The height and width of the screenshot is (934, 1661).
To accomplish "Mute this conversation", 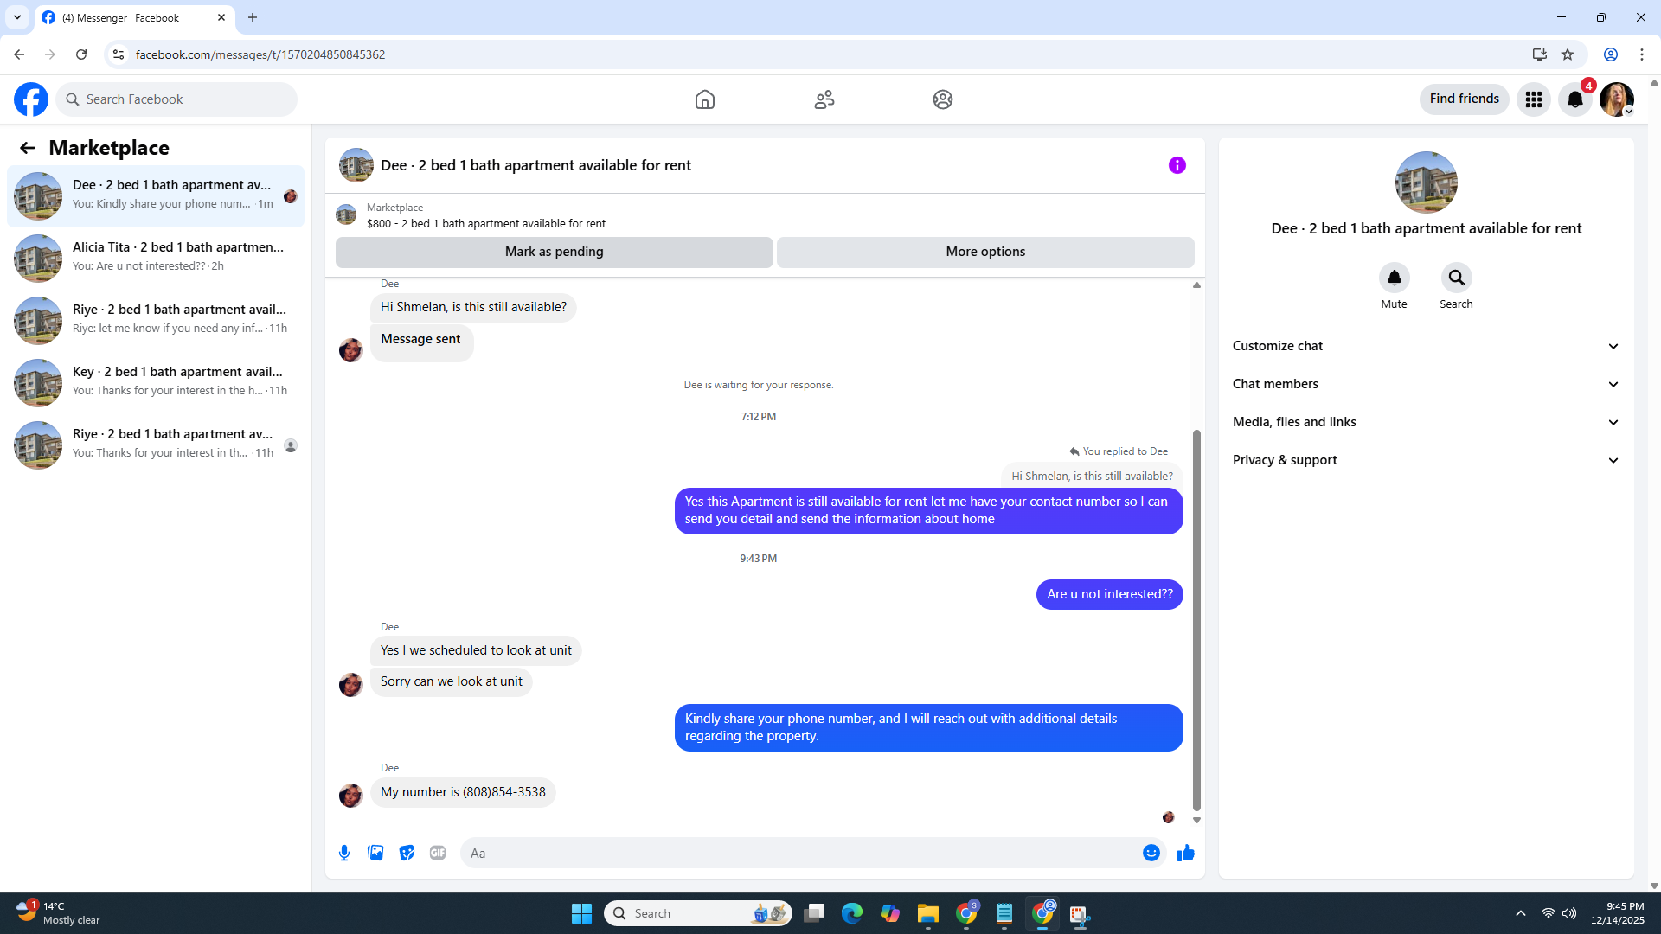I will pyautogui.click(x=1394, y=278).
